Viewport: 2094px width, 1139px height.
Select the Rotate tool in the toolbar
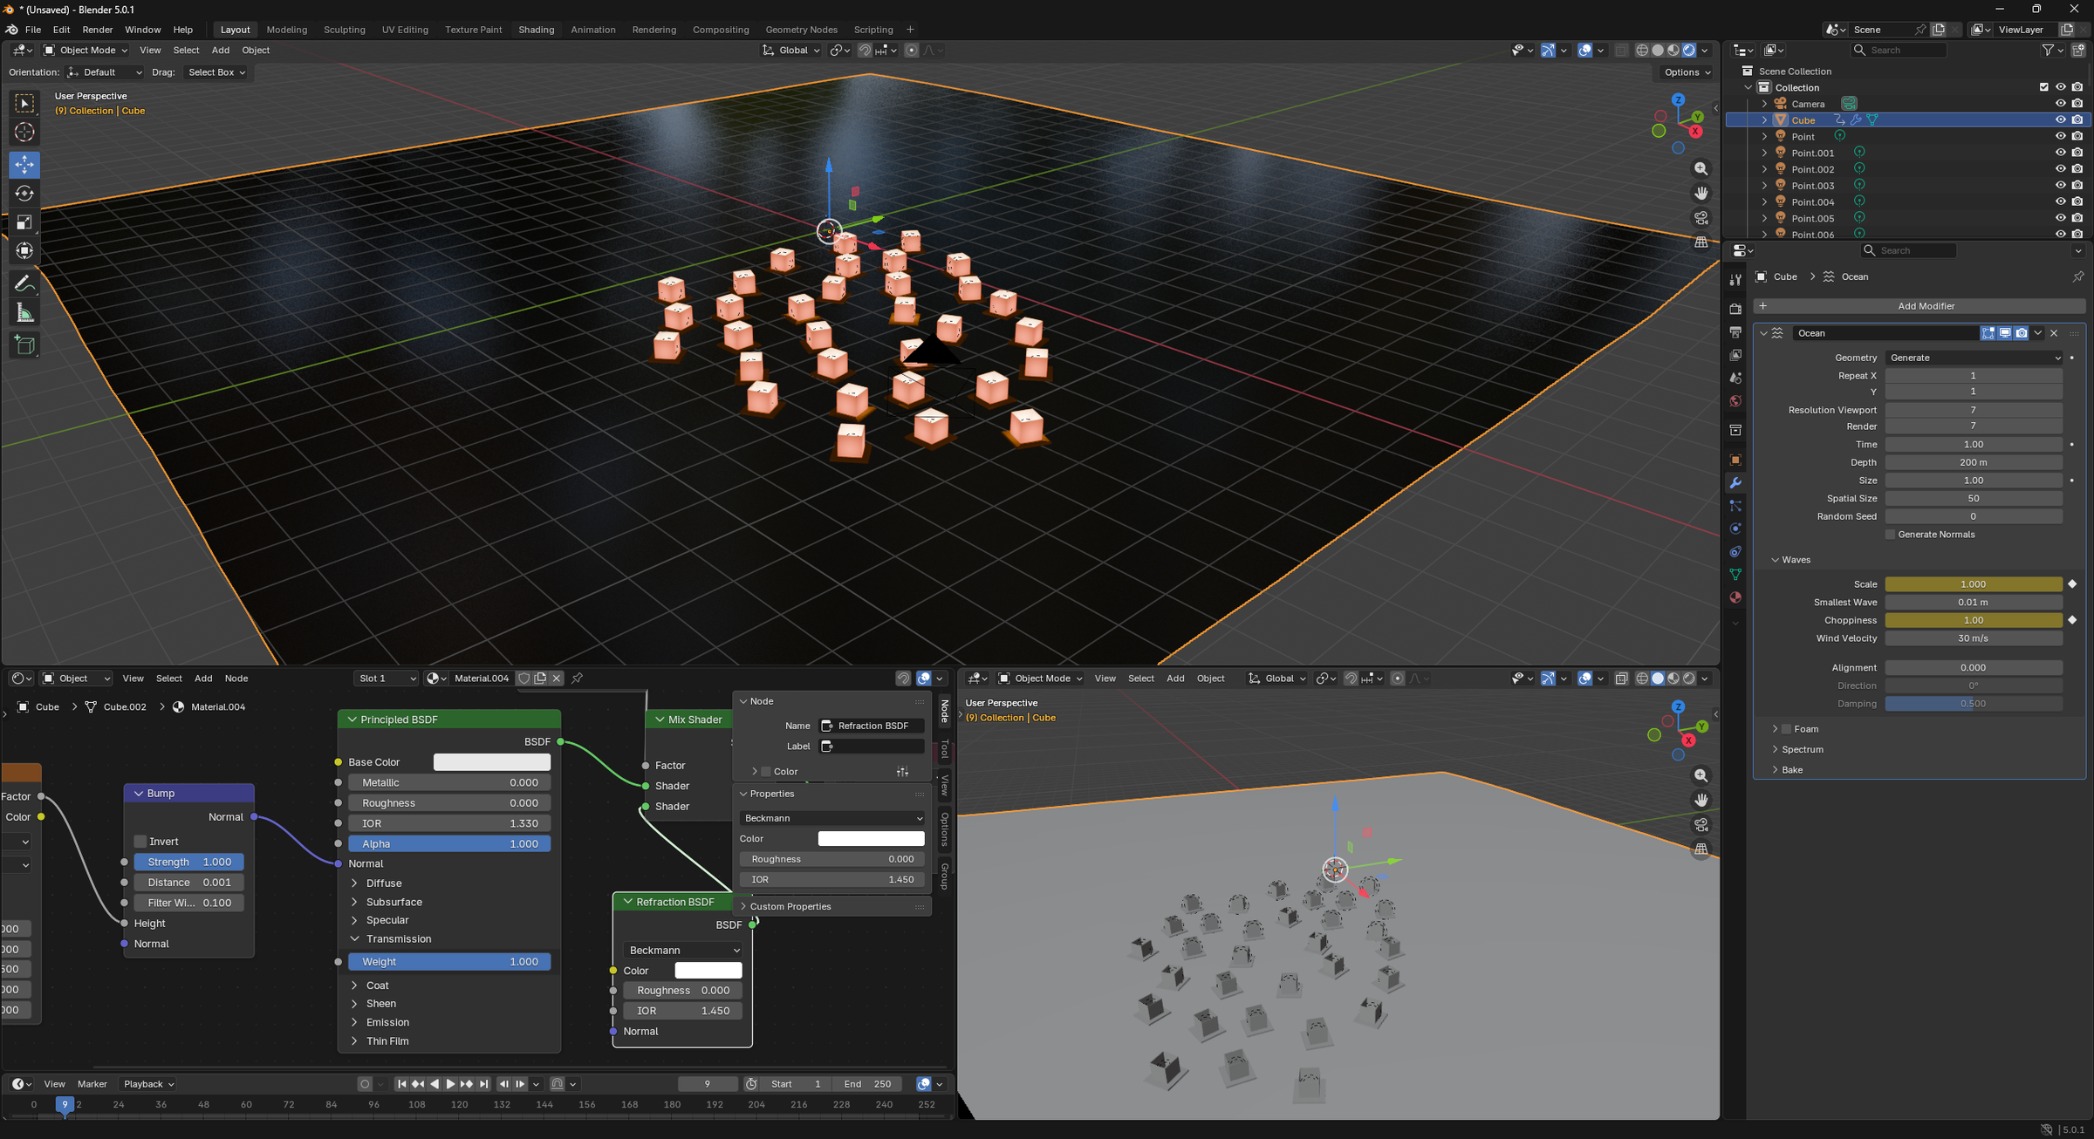point(24,194)
